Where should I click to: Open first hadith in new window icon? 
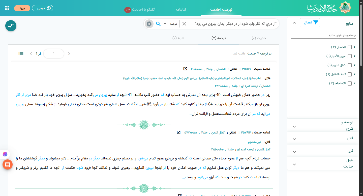(185, 69)
